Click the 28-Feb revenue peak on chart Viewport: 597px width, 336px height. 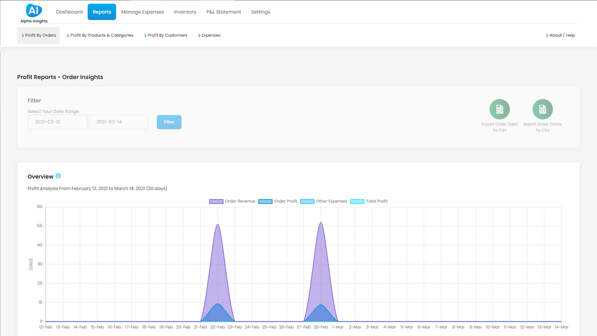tap(321, 222)
